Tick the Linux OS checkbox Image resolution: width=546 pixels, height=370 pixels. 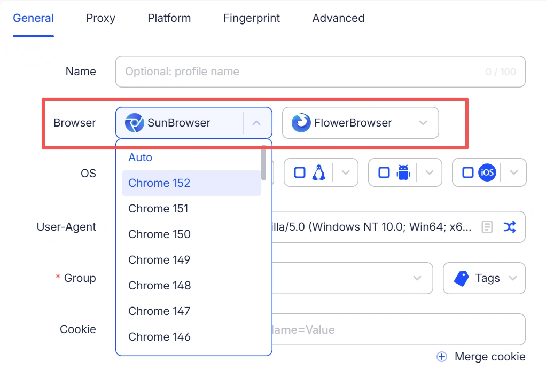pyautogui.click(x=300, y=172)
